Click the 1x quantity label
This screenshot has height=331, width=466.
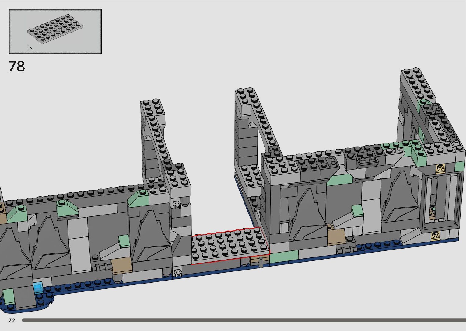tap(30, 47)
